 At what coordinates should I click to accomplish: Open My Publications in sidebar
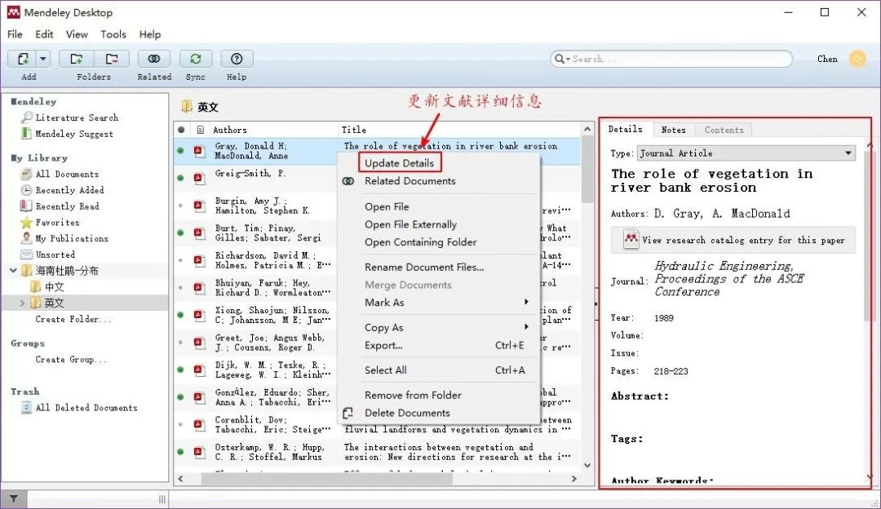tap(71, 238)
